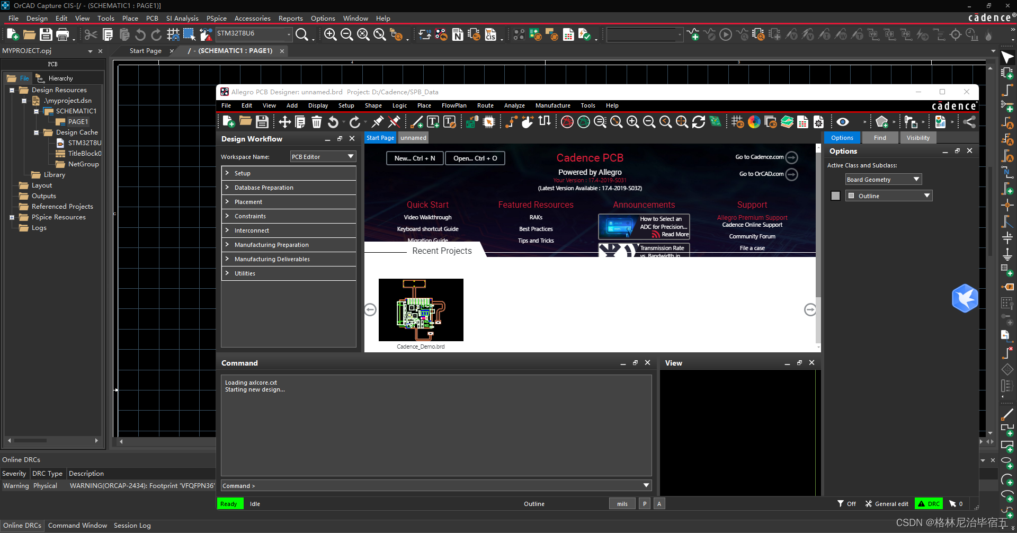Click the Refresh redraw icon in Allegro toolbar
Screen dimensions: 1017x533
tap(699, 122)
